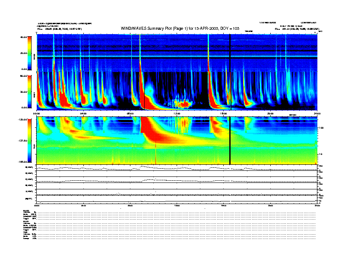Click the black data gap line in RAD2 panel
342x264 pixels.
pyautogui.click(x=230, y=53)
